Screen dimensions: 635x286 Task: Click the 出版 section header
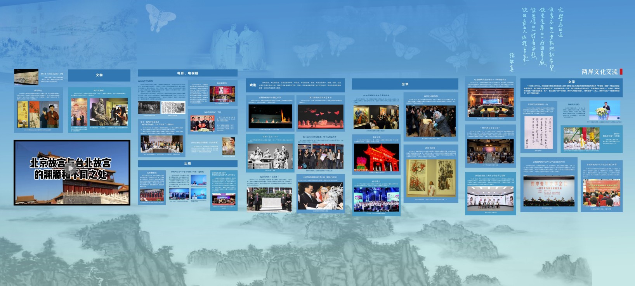[187, 163]
